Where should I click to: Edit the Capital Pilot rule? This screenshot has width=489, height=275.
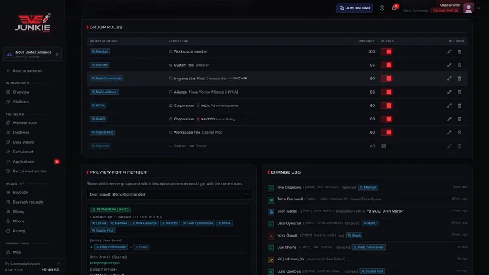[449, 133]
